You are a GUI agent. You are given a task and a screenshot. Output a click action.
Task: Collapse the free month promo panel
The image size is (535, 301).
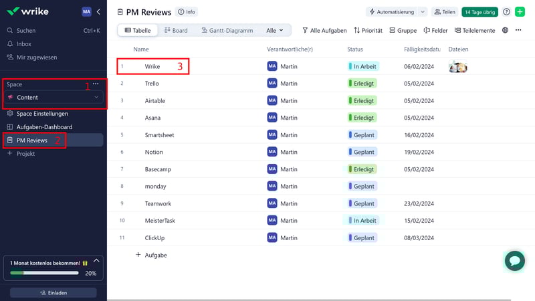96,261
